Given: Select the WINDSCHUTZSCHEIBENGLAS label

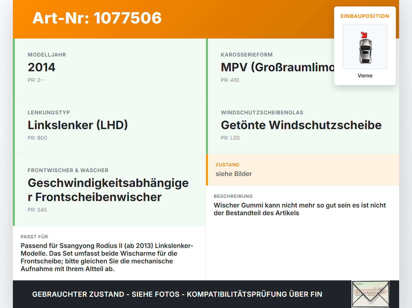Looking at the screenshot, I should (262, 112).
